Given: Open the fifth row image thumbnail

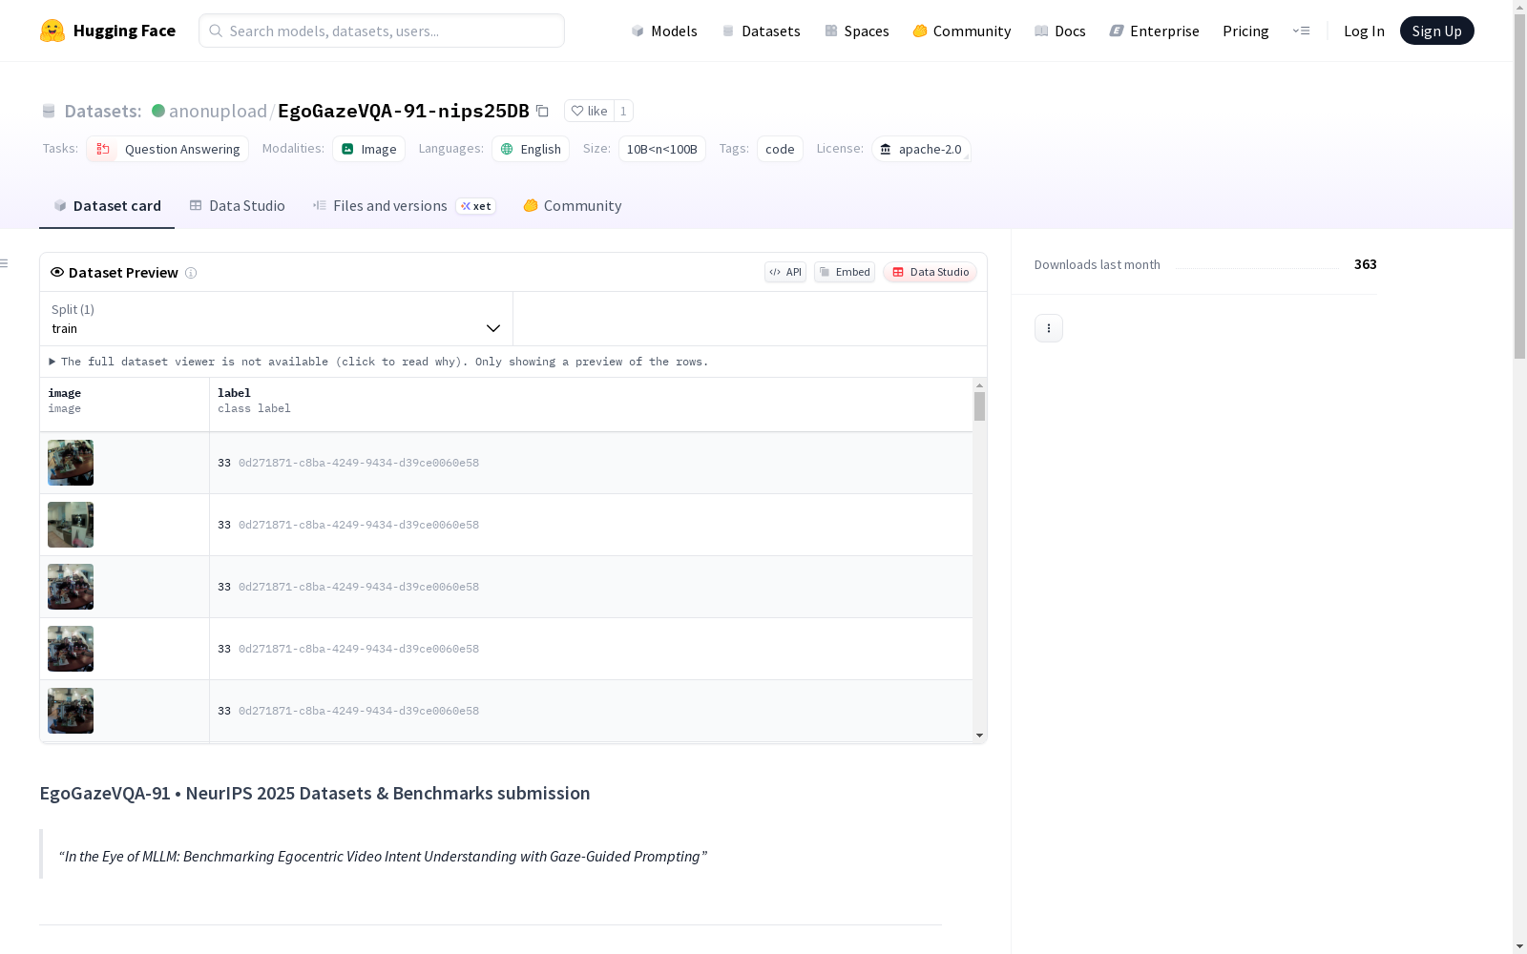Looking at the screenshot, I should (71, 711).
